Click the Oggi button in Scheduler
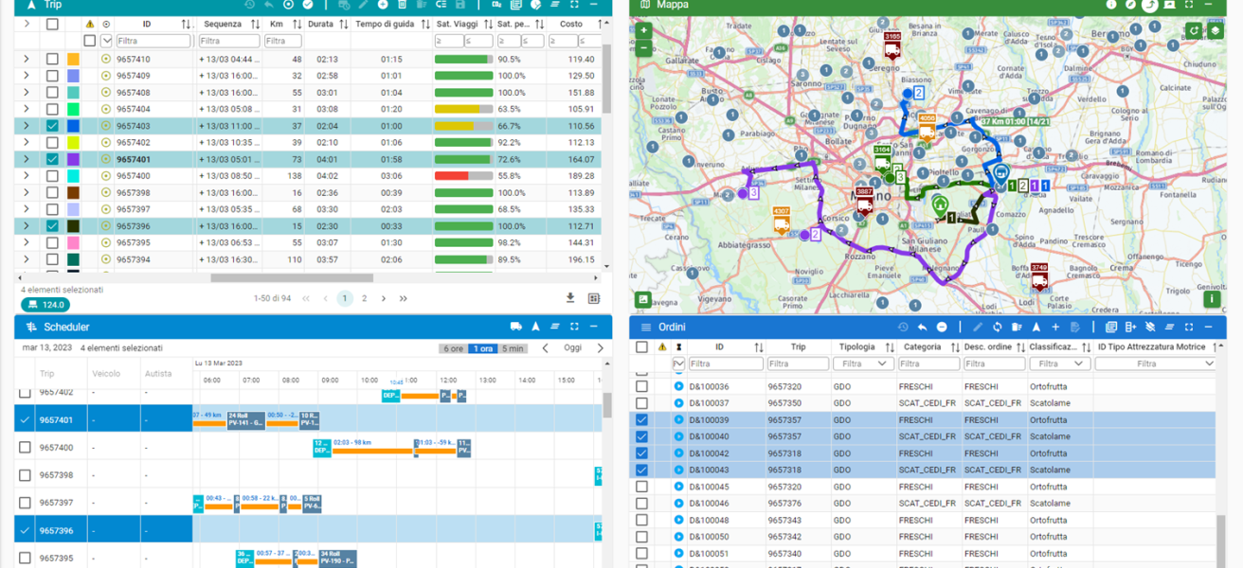Screen dimensions: 1243x568 pyautogui.click(x=572, y=348)
